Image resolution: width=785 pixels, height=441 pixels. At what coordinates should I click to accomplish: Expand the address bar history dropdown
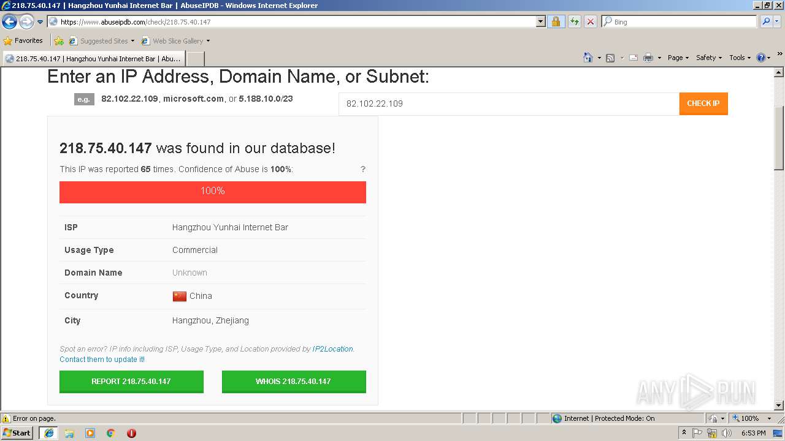540,22
